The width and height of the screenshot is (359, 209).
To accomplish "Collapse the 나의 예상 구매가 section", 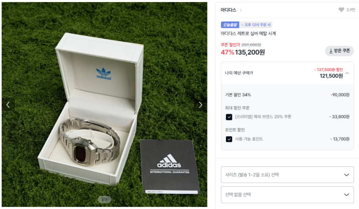I will (347, 73).
